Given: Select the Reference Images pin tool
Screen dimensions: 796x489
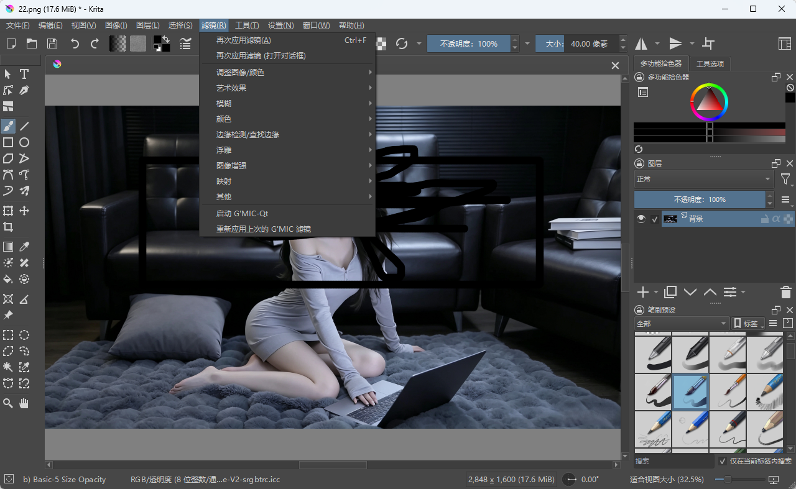Looking at the screenshot, I should 8,315.
